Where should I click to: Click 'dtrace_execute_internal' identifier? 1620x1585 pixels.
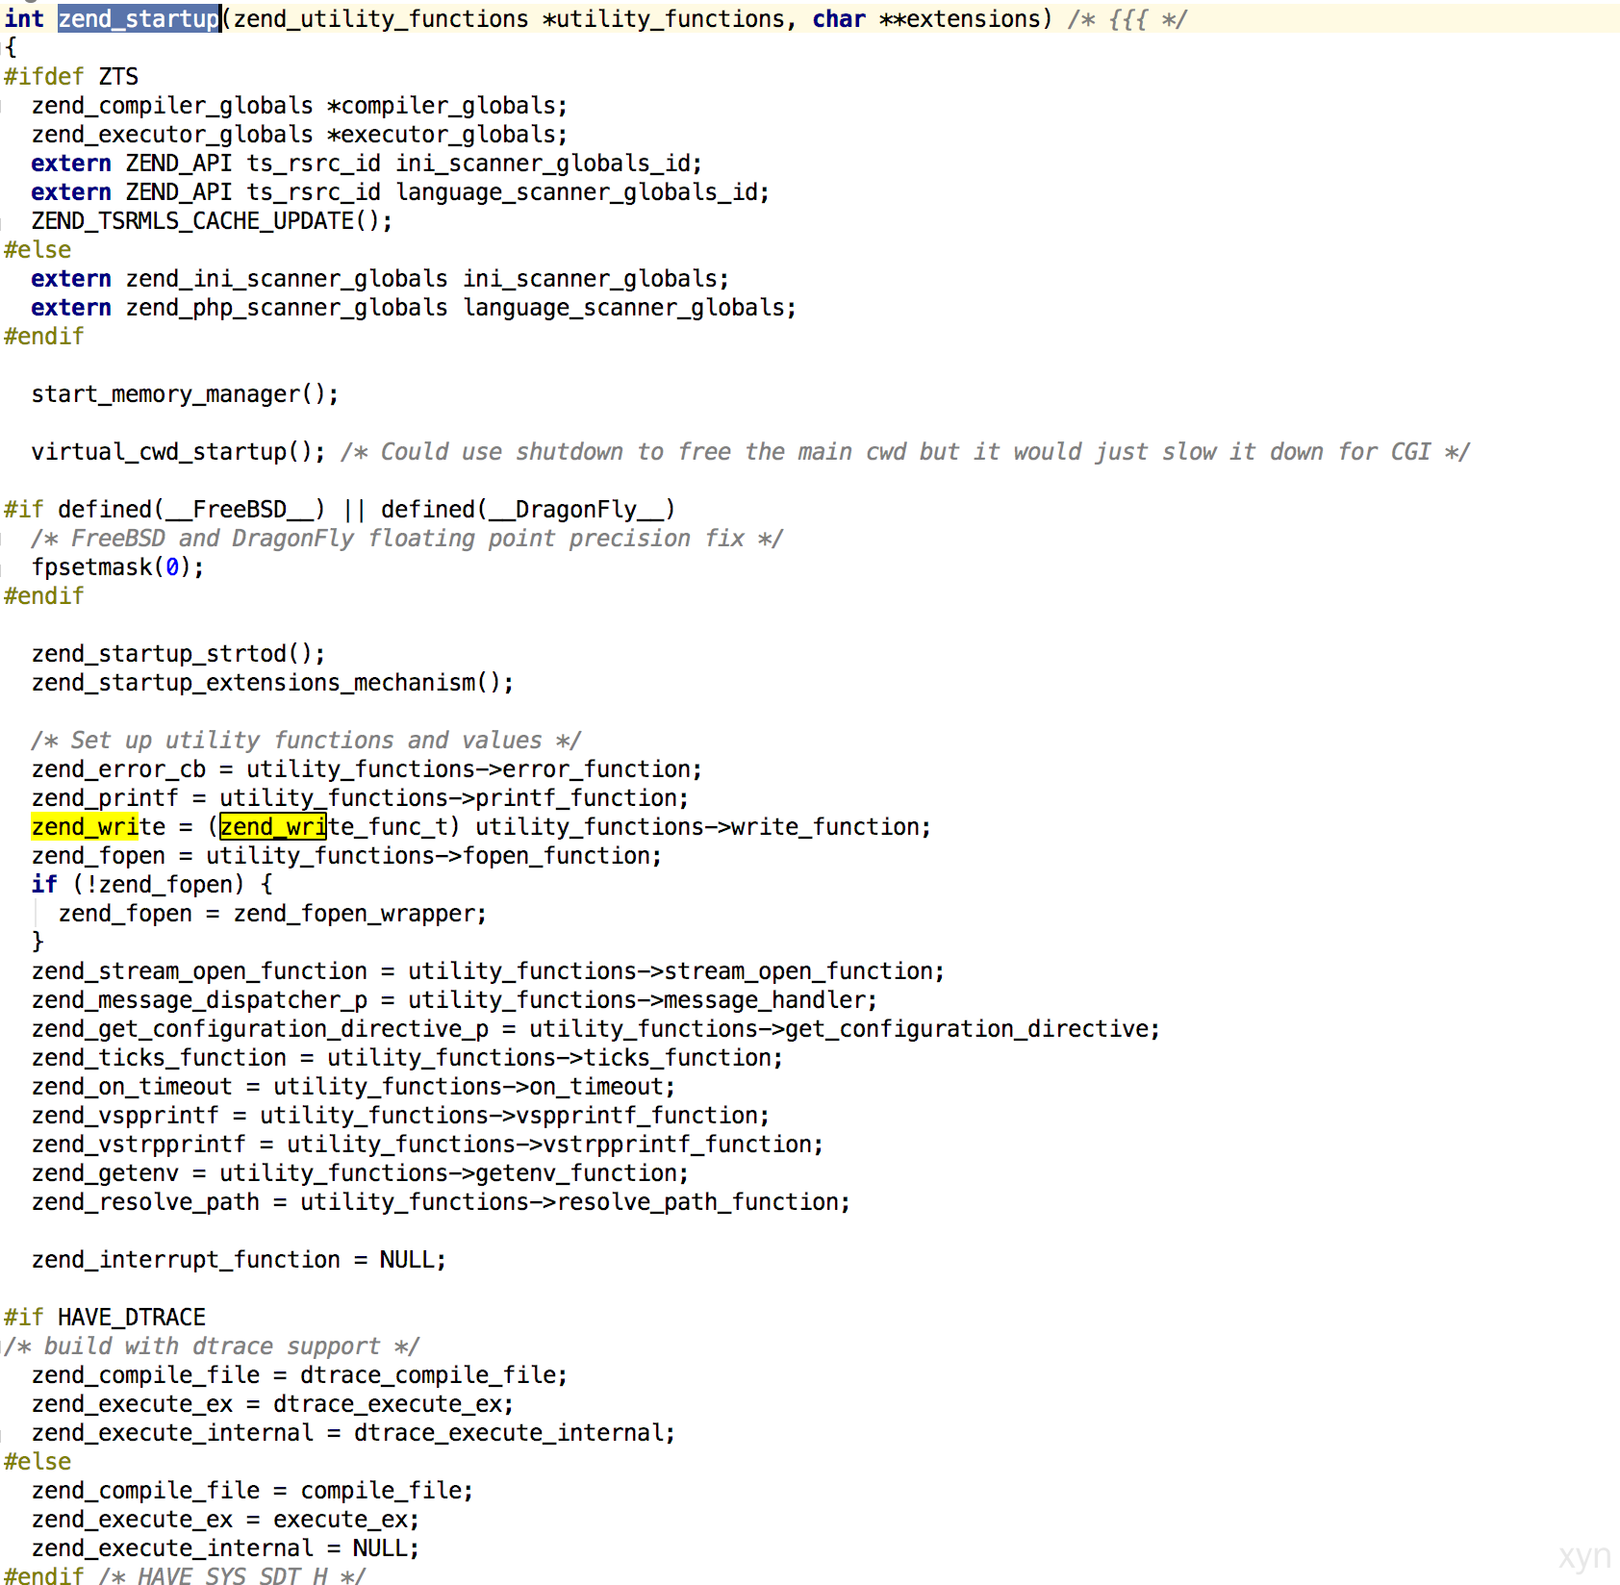point(508,1433)
